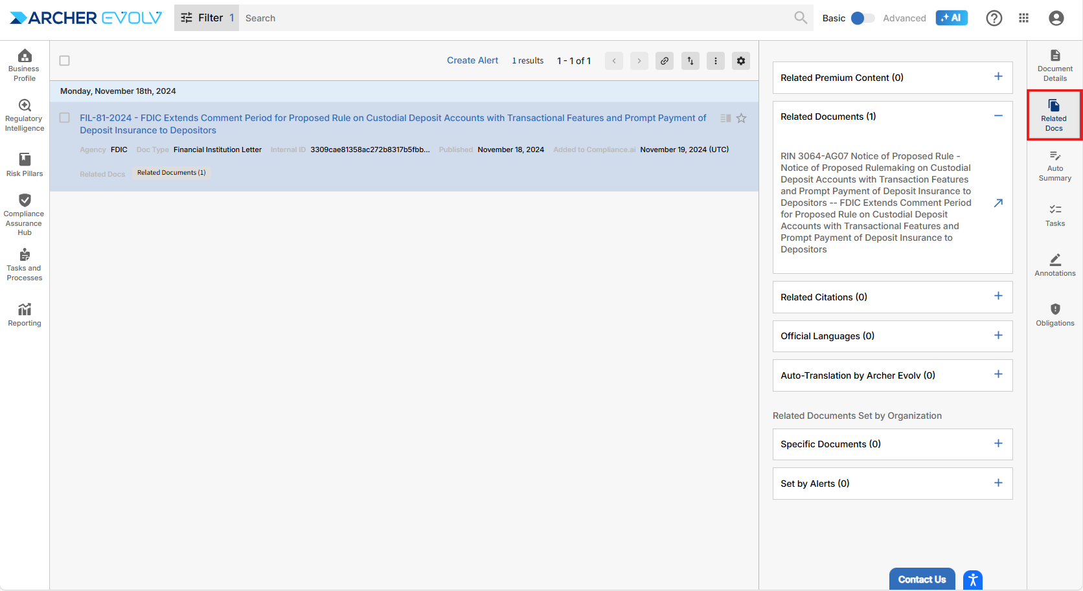Viewport: 1083px width, 591px height.
Task: Open results settings gear icon
Action: tap(741, 61)
